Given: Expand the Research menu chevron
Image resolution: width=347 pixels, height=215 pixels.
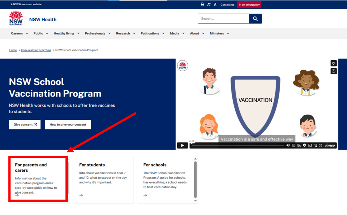Looking at the screenshot, I should tap(134, 33).
